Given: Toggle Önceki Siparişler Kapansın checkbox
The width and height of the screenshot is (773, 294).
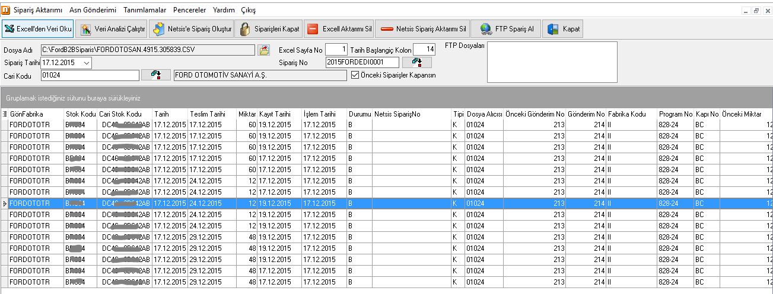Looking at the screenshot, I should click(x=355, y=75).
